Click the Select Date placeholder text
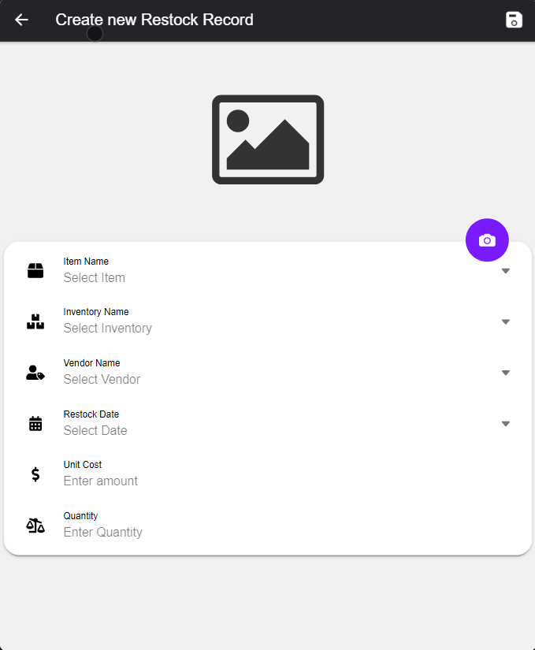 click(95, 431)
